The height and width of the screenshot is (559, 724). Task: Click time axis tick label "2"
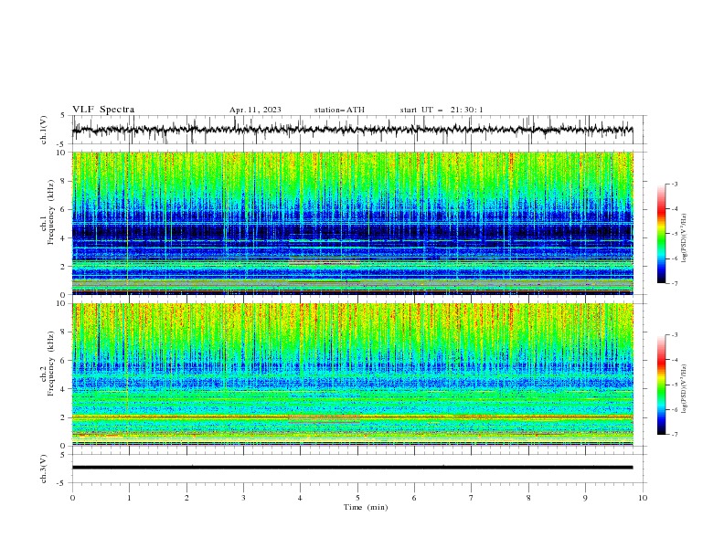(x=186, y=498)
